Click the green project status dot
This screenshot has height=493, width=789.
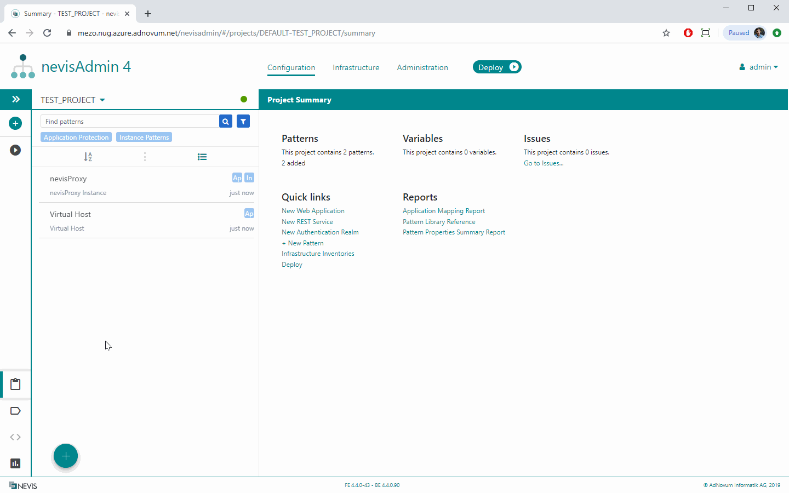coord(244,99)
